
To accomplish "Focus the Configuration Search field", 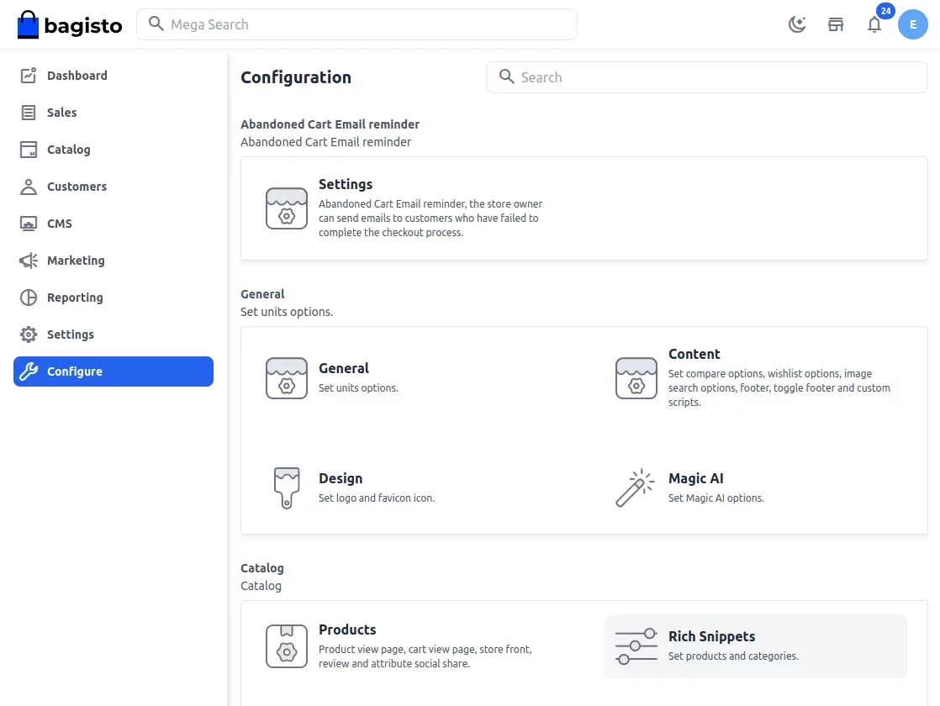I will [707, 77].
